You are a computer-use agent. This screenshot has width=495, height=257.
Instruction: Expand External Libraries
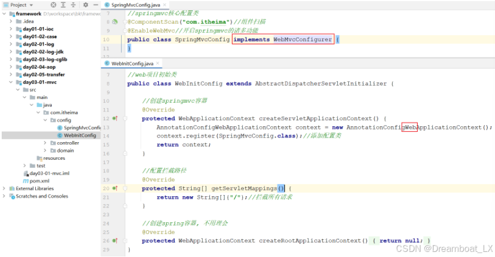[x=4, y=188]
